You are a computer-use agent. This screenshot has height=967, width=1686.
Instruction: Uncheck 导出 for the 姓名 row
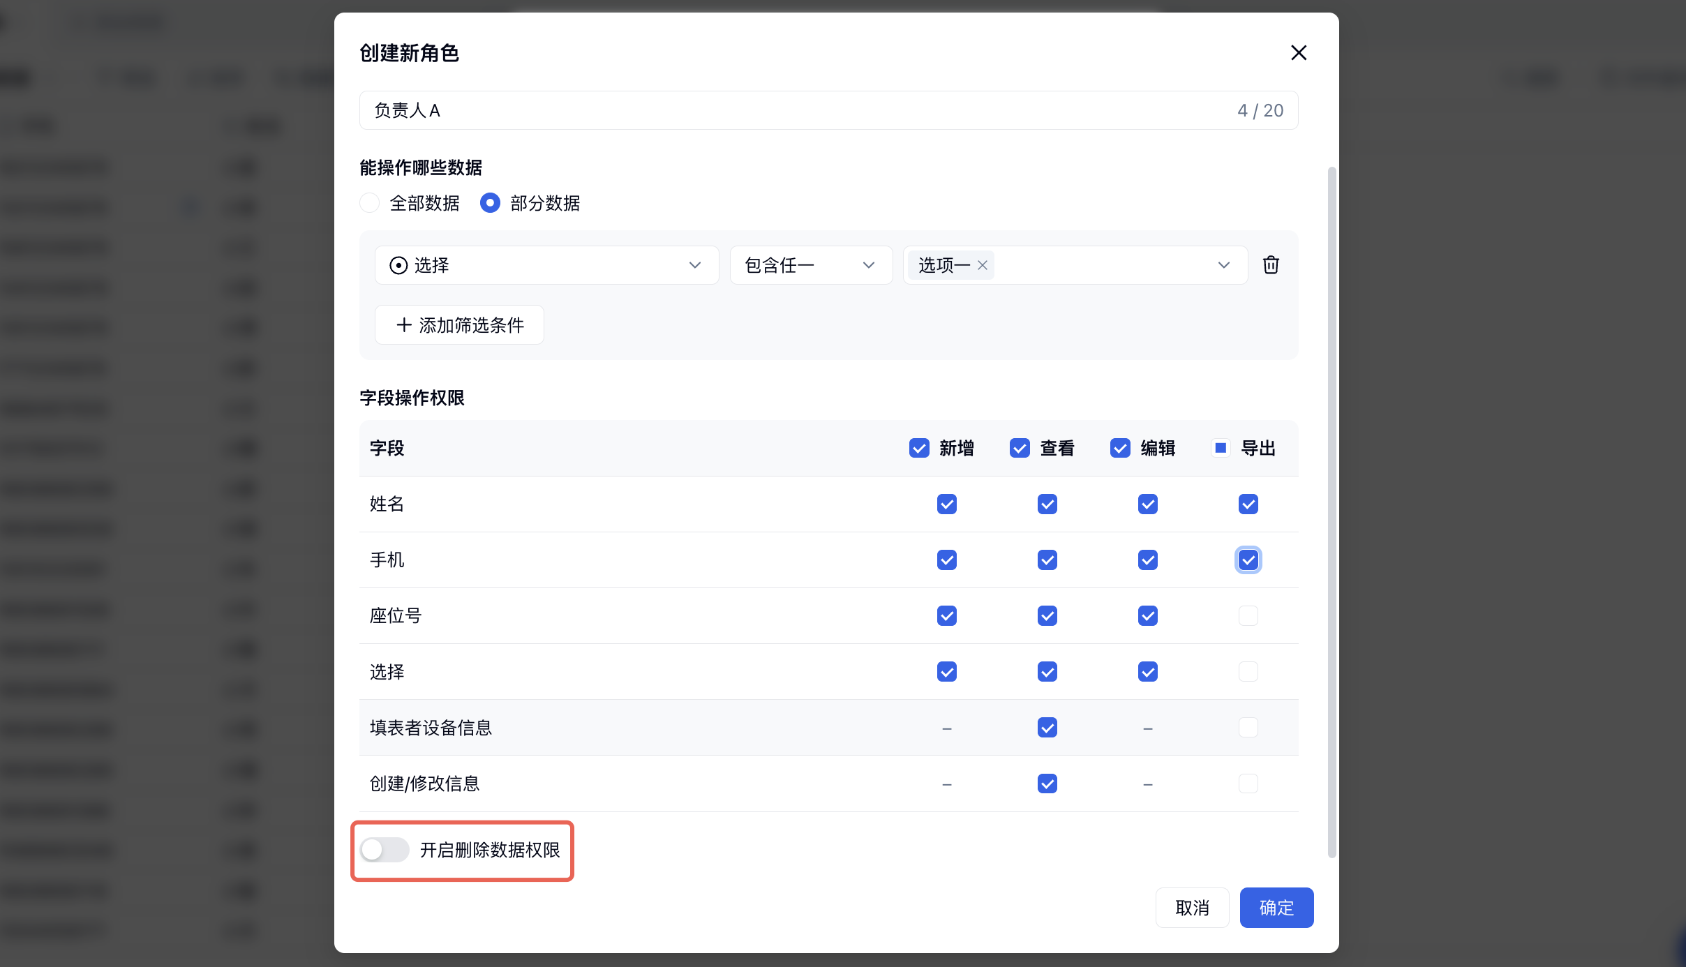(1248, 504)
